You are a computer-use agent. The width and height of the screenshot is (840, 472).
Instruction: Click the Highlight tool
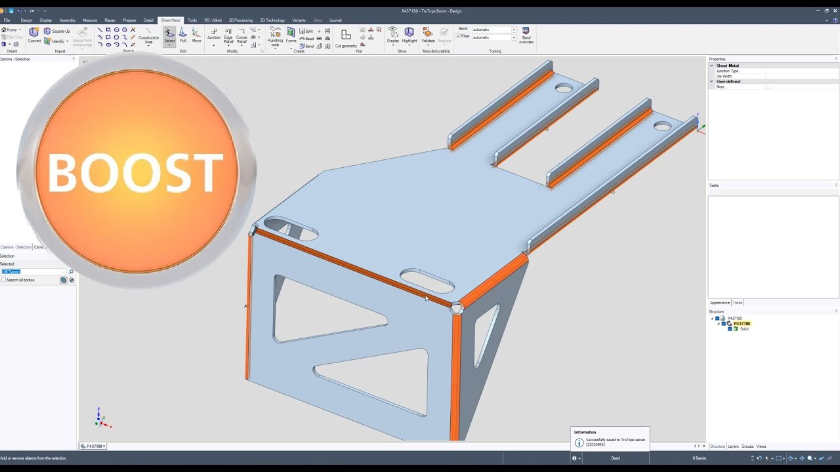(409, 35)
